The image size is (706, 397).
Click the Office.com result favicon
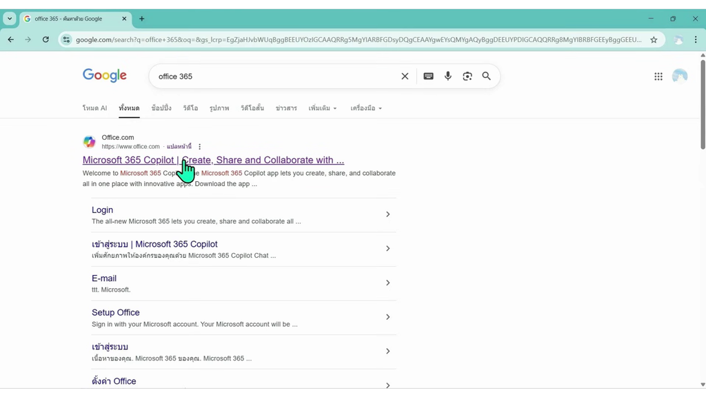point(89,142)
